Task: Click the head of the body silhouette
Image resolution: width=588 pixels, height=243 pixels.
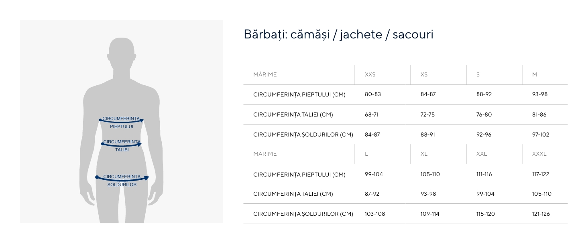Action: (x=122, y=53)
